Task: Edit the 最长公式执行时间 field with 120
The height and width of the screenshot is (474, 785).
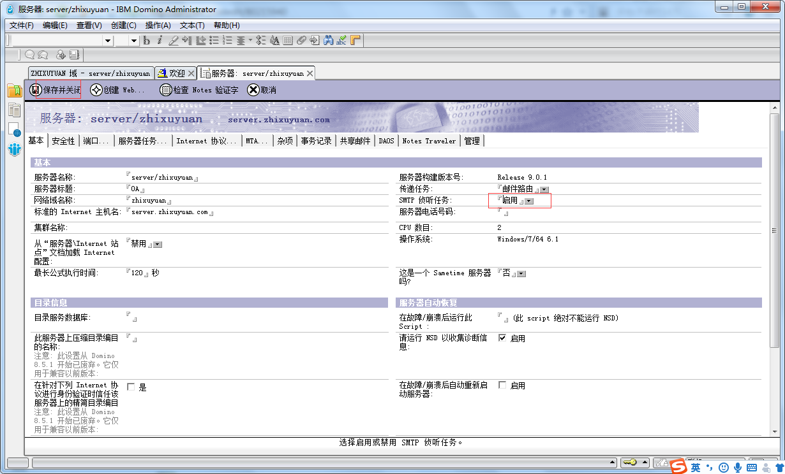Action: point(137,273)
